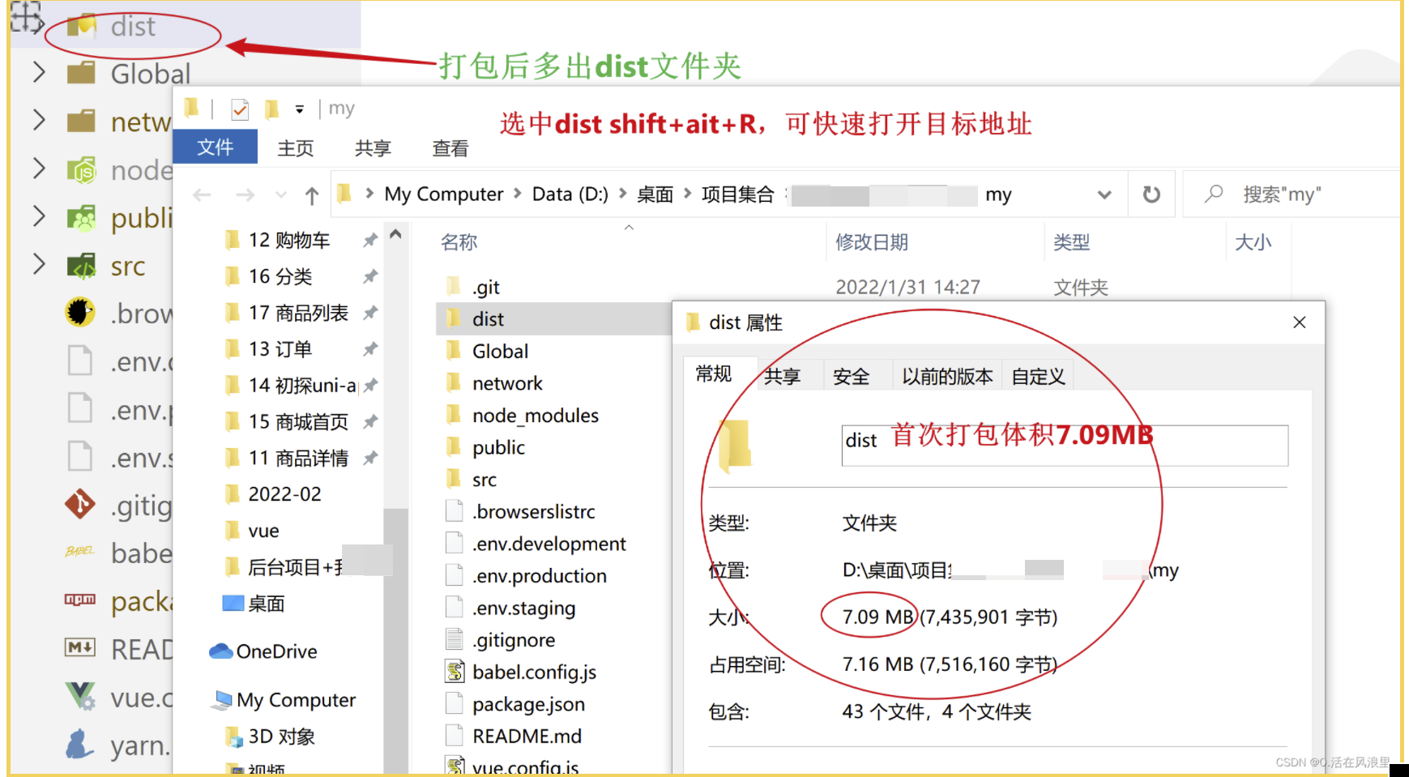The image size is (1409, 777).
Task: Click the search magnifier icon
Action: point(1213,194)
